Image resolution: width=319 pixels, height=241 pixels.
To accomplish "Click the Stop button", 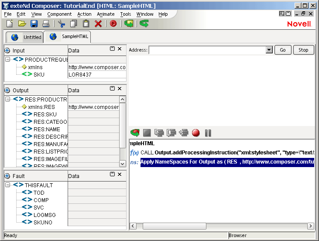I will 303,50.
